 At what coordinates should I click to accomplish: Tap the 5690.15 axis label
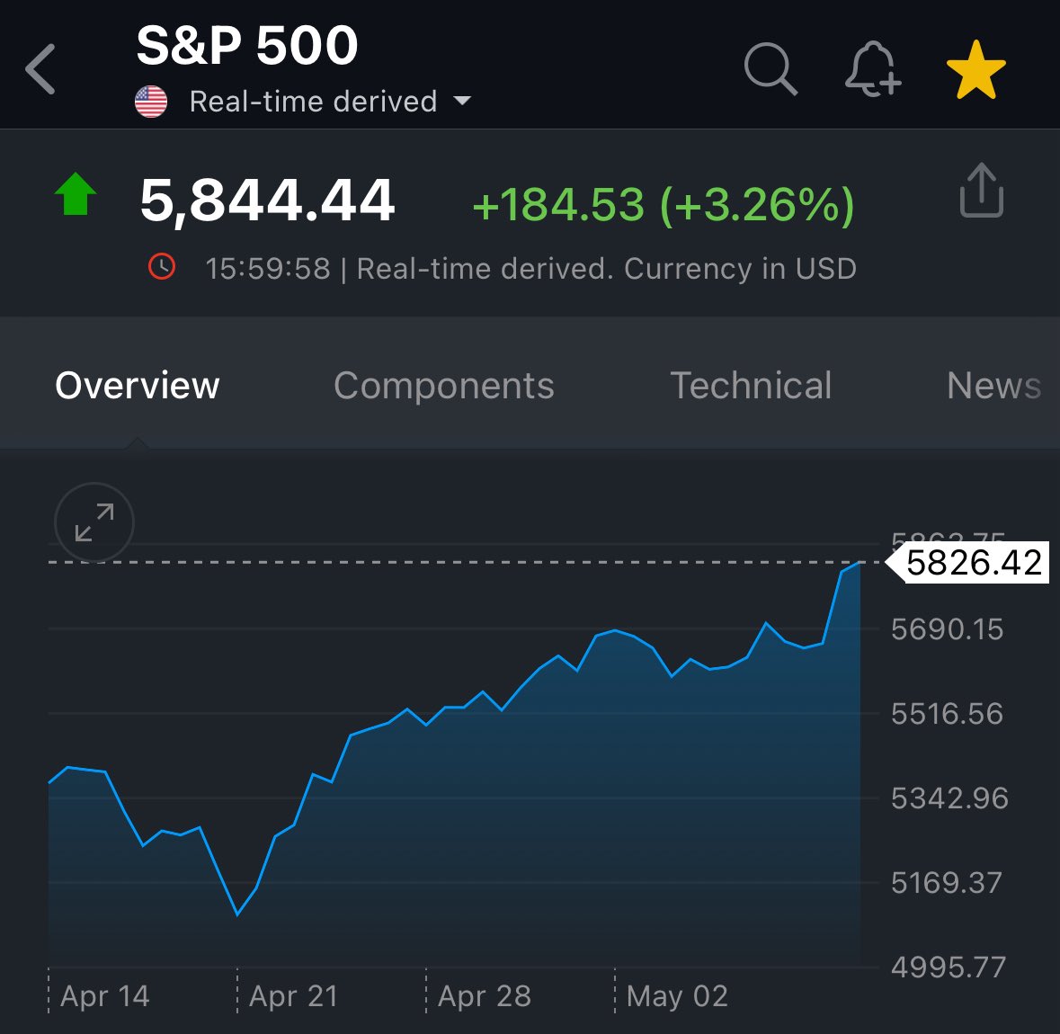click(947, 629)
